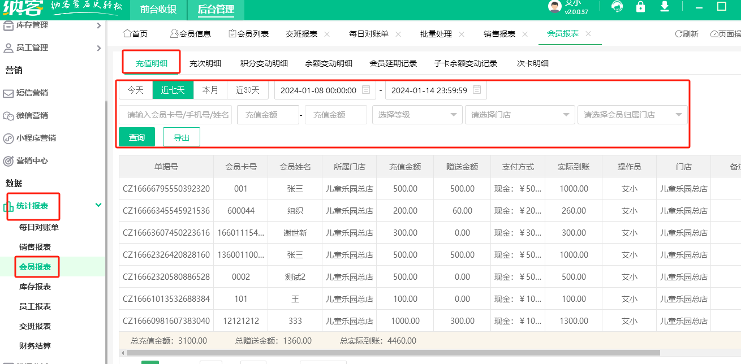Click the customer service headset icon

click(x=617, y=7)
